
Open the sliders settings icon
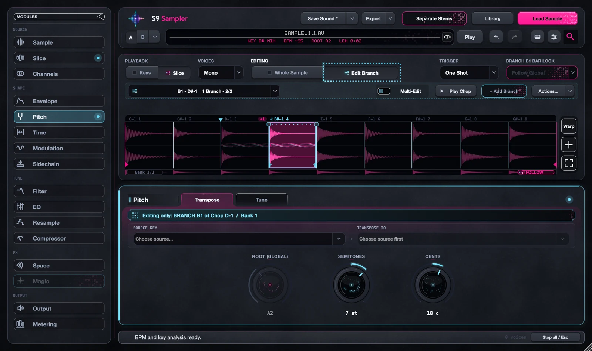[554, 37]
